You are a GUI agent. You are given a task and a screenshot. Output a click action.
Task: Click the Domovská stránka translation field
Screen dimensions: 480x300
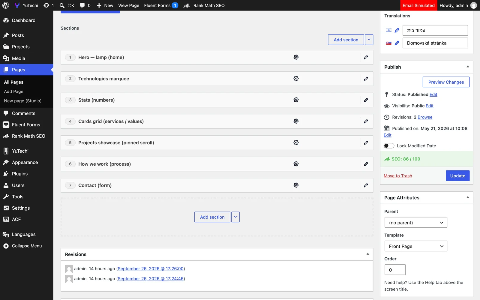click(x=435, y=43)
